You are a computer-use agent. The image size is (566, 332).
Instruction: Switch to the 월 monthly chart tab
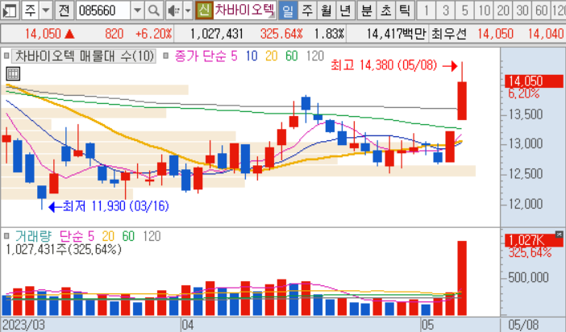click(327, 10)
